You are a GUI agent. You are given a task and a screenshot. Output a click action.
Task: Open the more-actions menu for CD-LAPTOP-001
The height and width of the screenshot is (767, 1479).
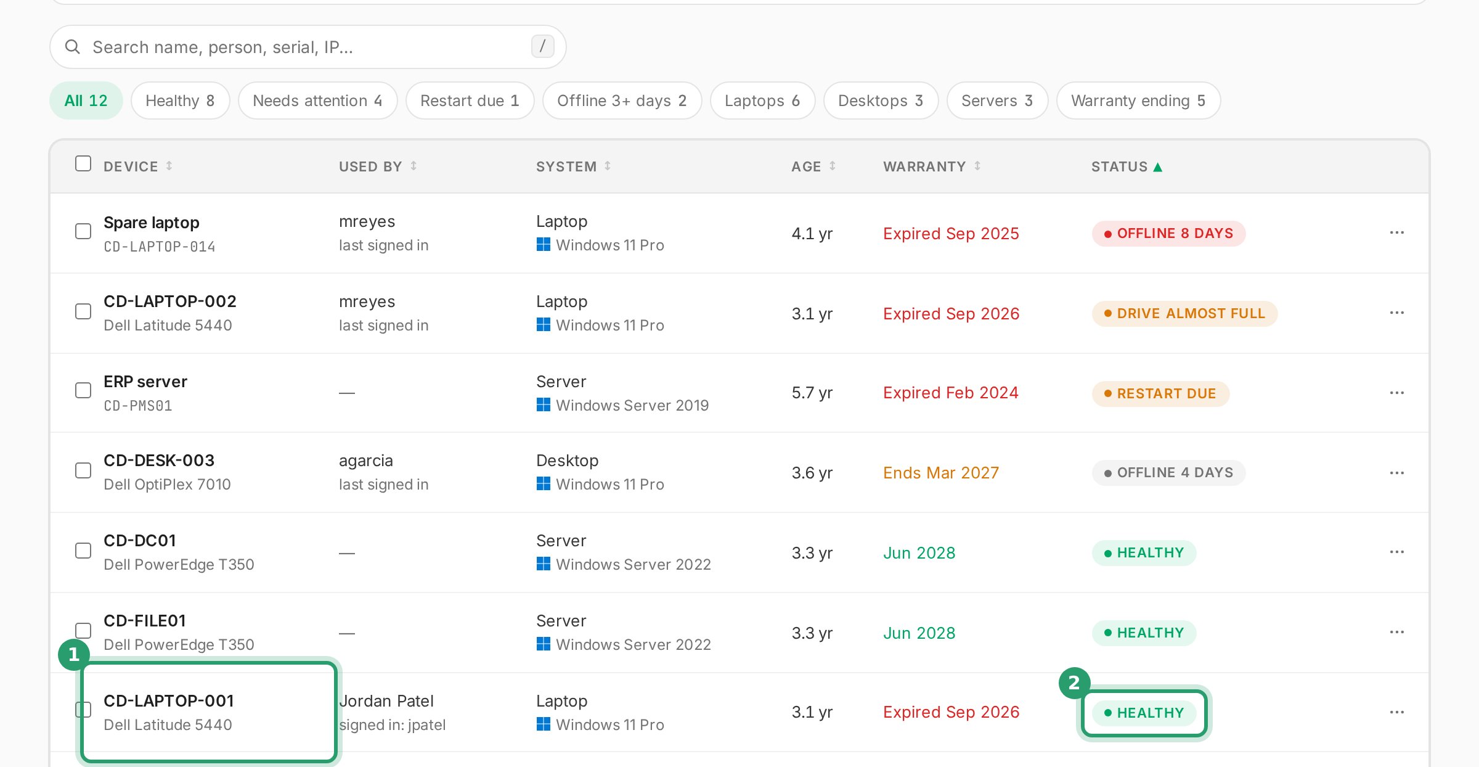pyautogui.click(x=1396, y=713)
